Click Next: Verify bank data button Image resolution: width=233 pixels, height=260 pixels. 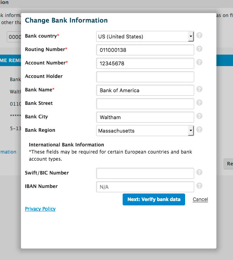[154, 199]
